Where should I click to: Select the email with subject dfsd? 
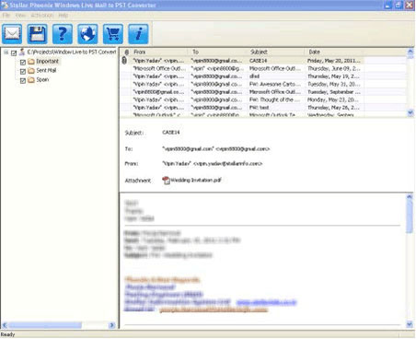[242, 76]
